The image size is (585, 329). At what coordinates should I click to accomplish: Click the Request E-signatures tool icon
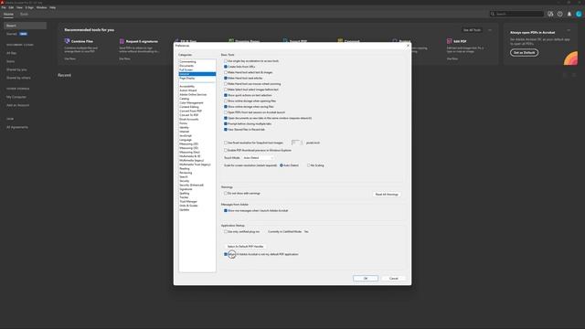point(122,41)
